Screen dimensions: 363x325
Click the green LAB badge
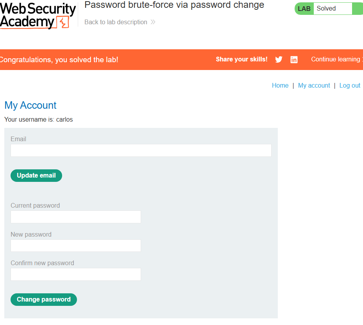304,9
